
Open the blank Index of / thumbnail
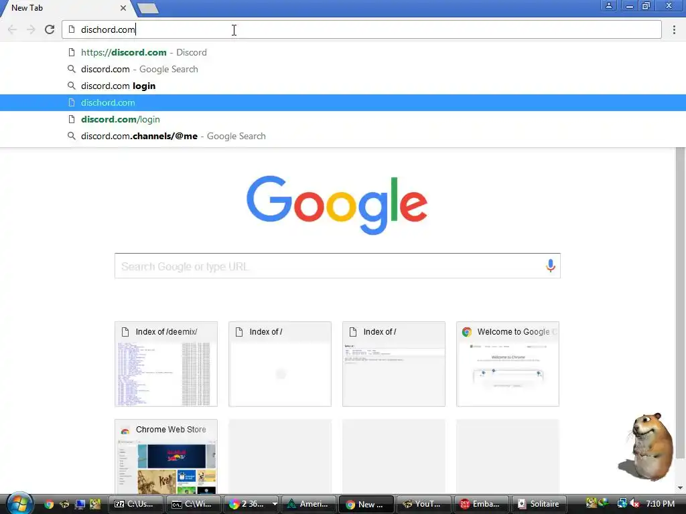[279, 364]
